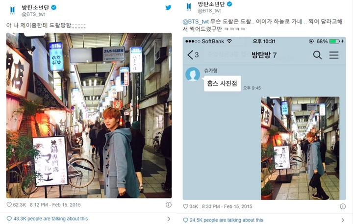
Task: Like the left tweet with heart icon
Action: (9, 205)
